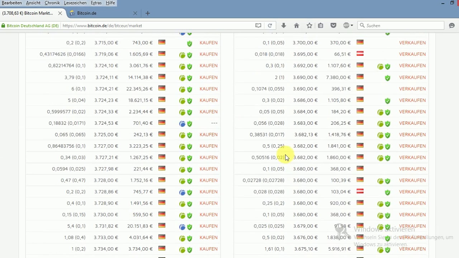Screen dimensions: 459x258
Task: Click the price 3.724,33 €
Action: point(106,111)
